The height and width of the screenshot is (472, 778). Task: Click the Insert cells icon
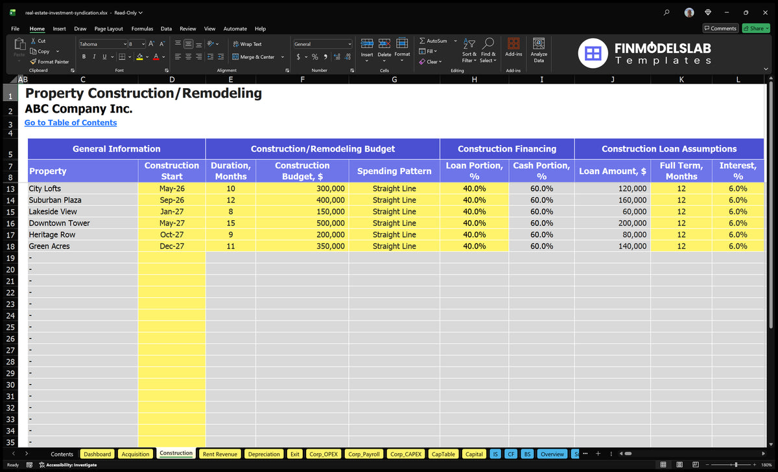pyautogui.click(x=367, y=43)
